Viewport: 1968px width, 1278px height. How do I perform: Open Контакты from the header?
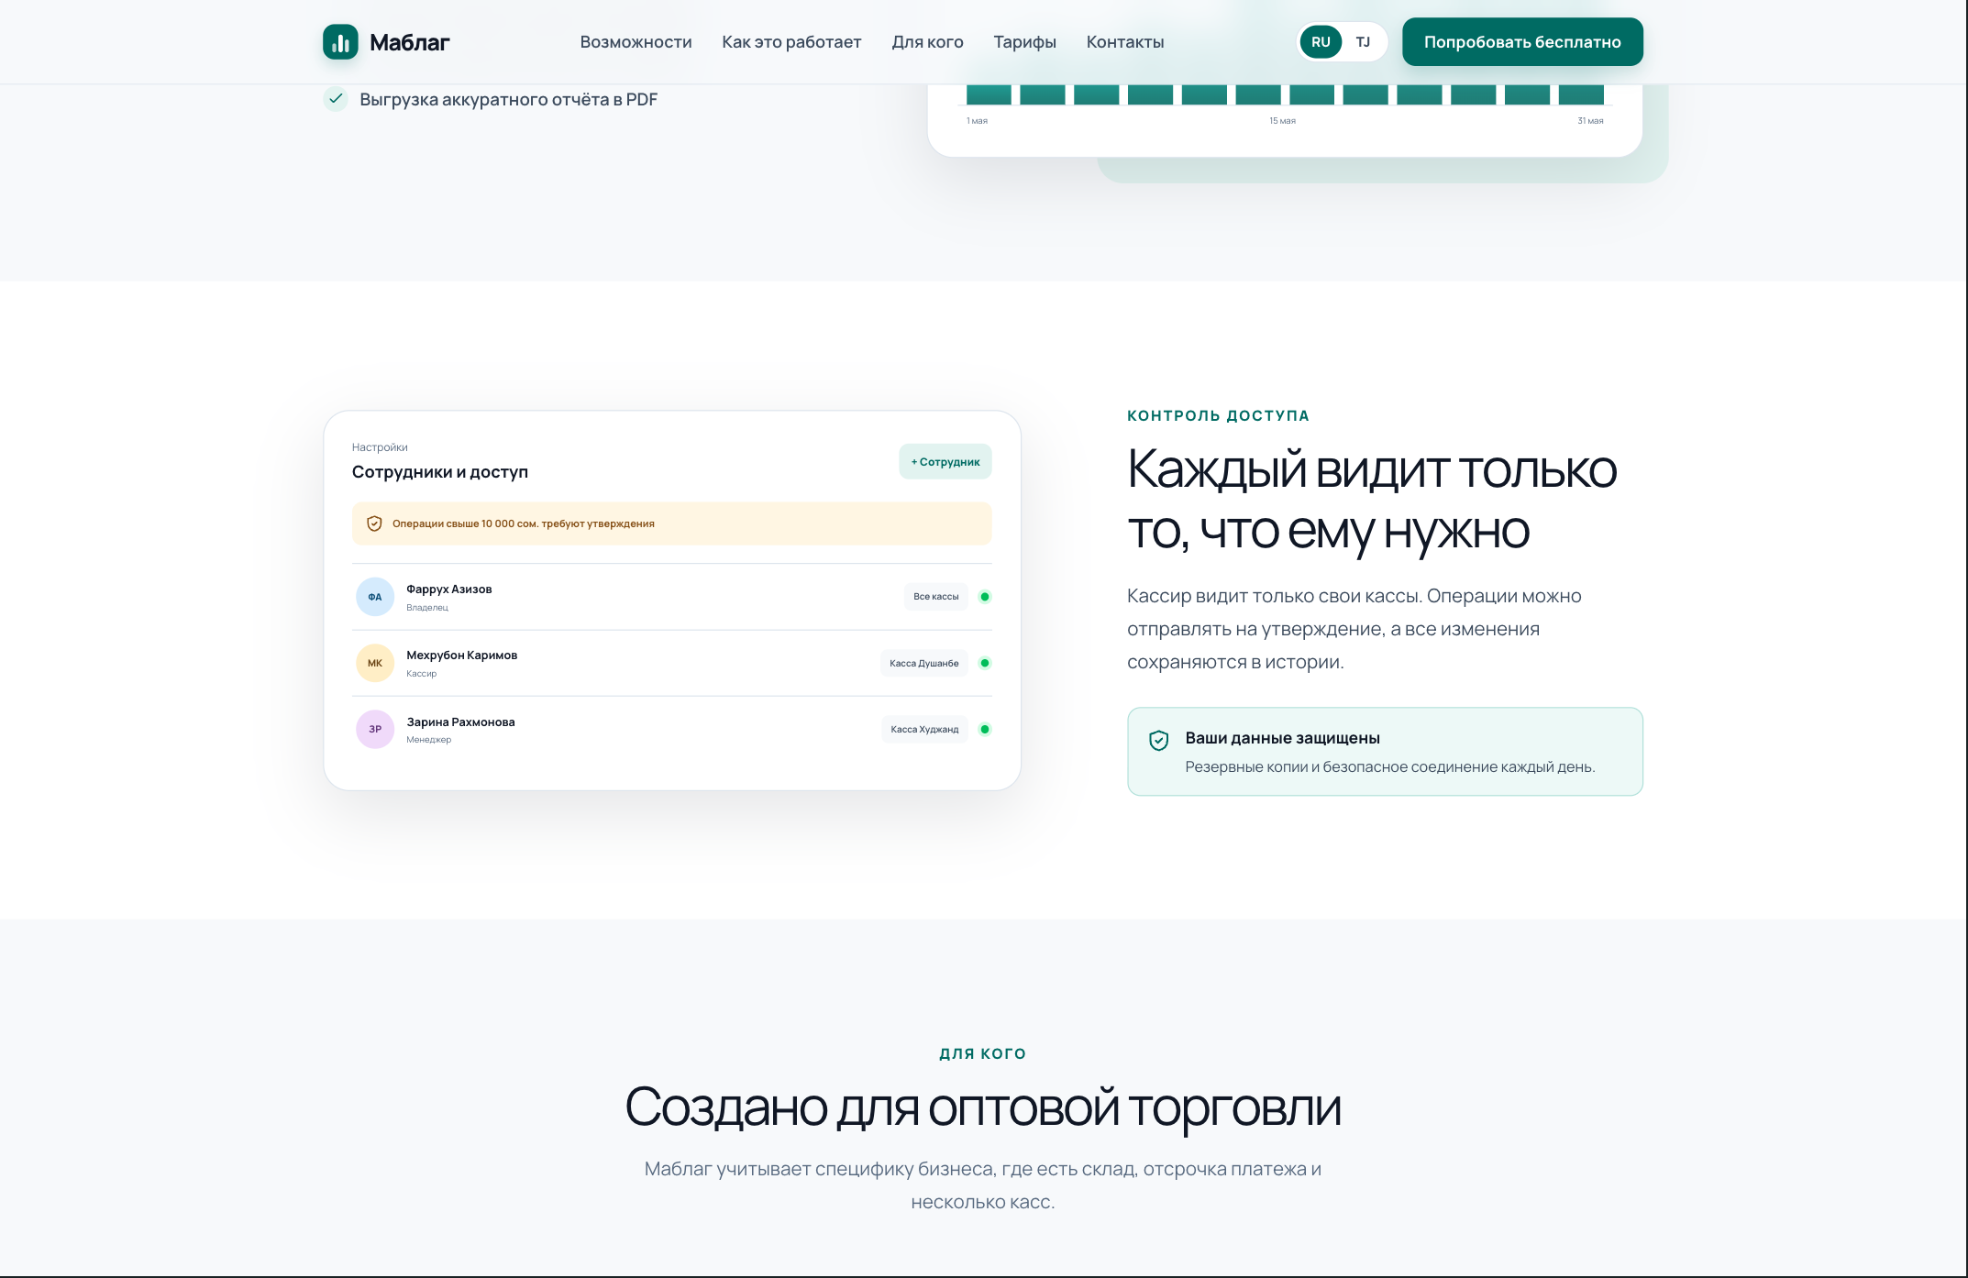click(x=1125, y=42)
